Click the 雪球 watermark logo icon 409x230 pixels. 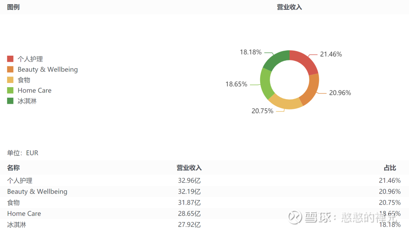coord(294,217)
